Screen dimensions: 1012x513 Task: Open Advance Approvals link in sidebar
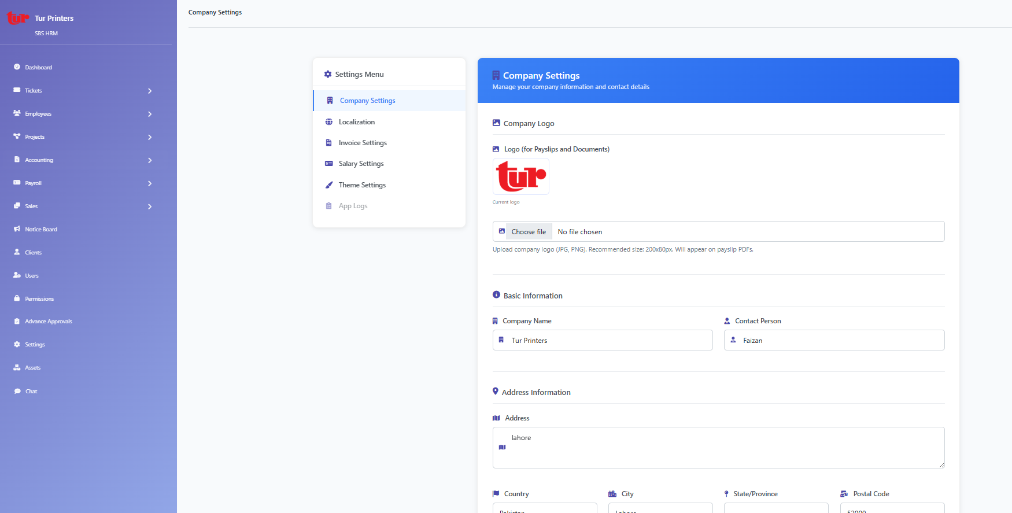(49, 322)
